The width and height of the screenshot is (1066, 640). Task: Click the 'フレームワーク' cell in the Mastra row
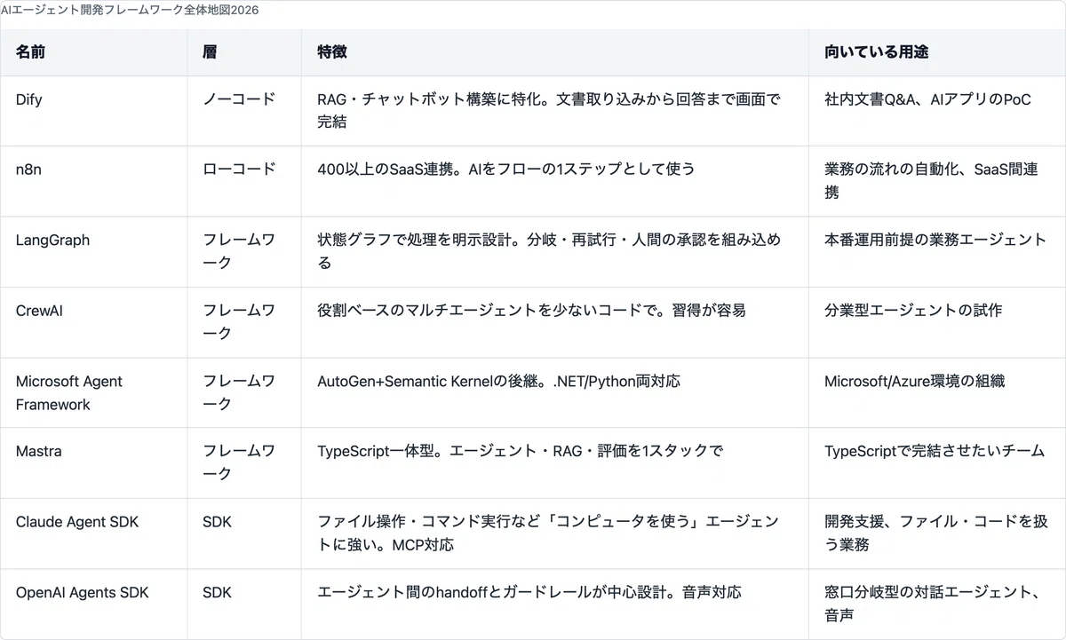coord(243,463)
